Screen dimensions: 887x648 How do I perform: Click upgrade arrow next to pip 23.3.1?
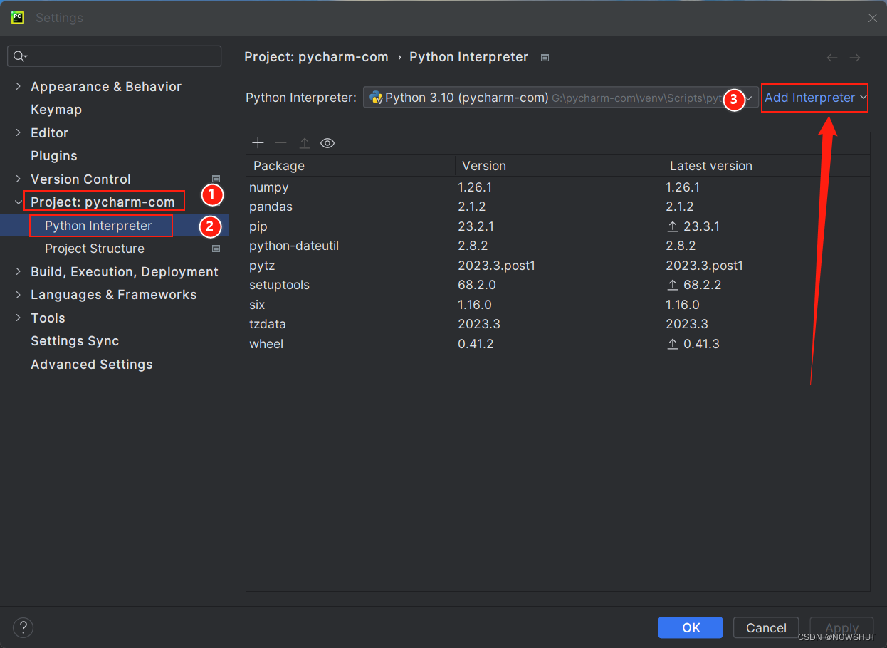(672, 226)
